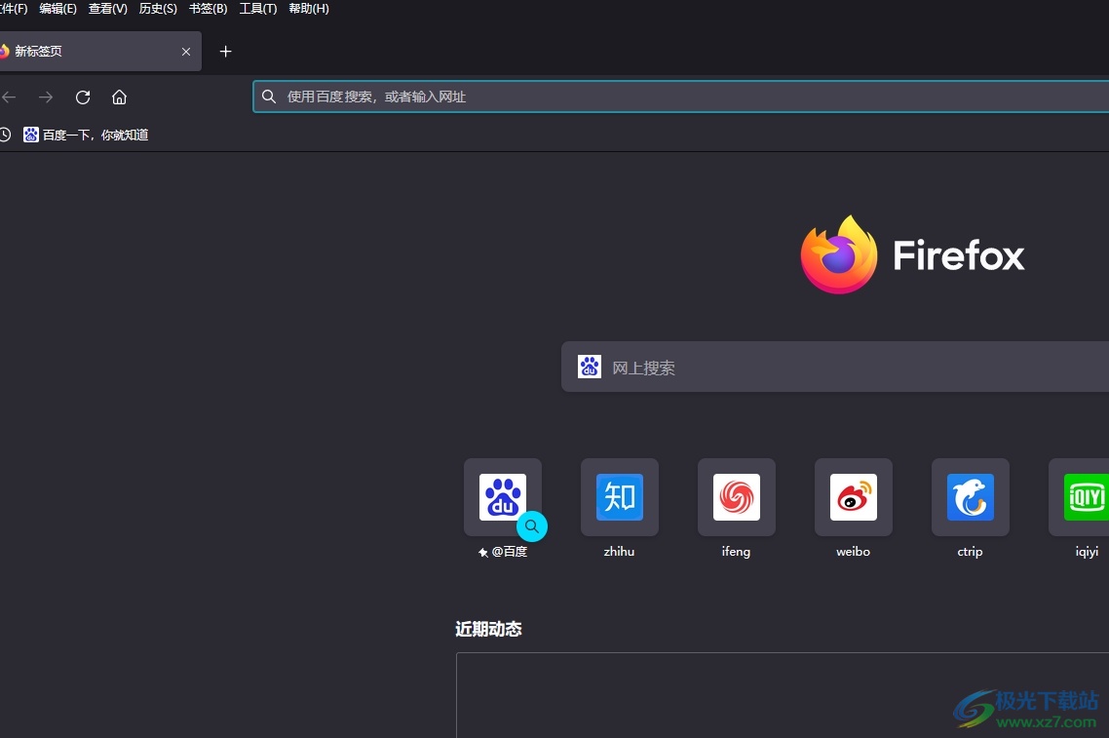This screenshot has height=738, width=1109.
Task: Click Baidu icon in 网上搜索 box
Action: point(590,367)
